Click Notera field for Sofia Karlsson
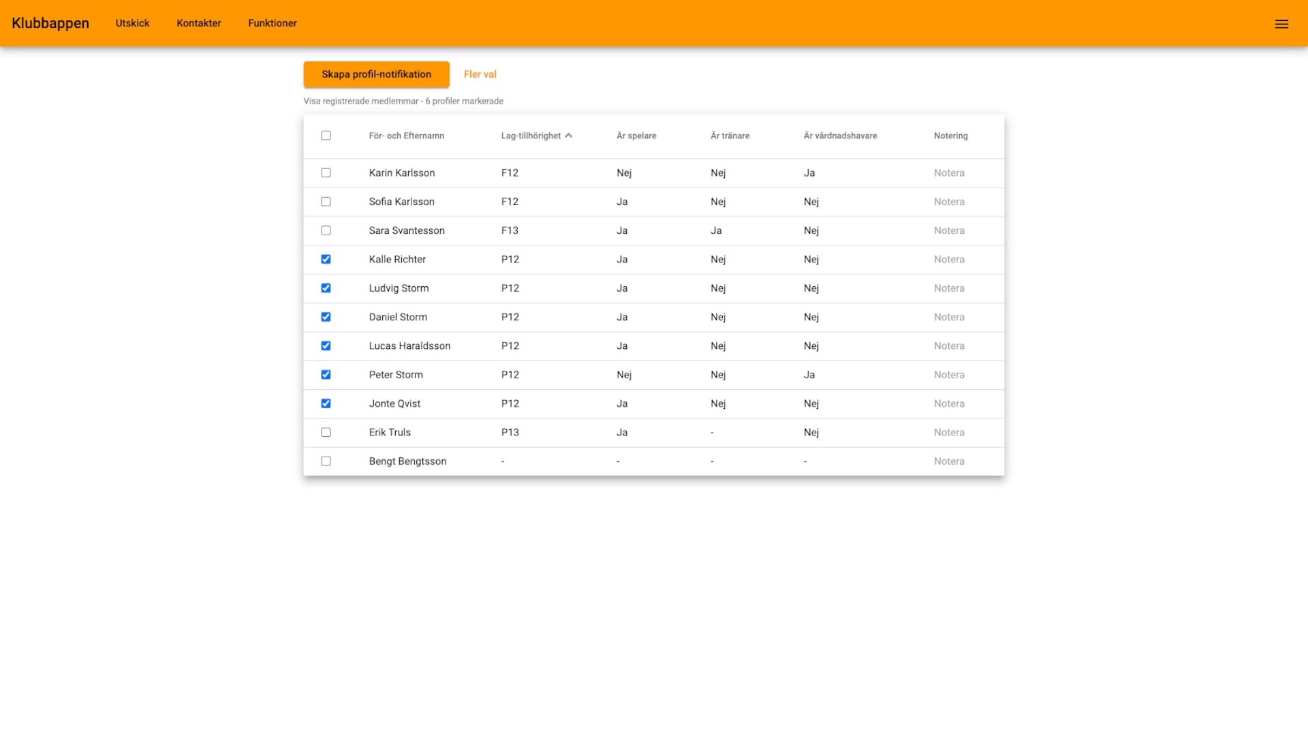This screenshot has height=736, width=1308. [949, 202]
